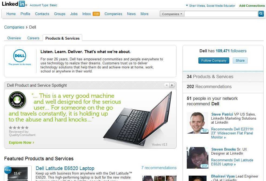Click Explore Now link in spotlight
This screenshot has height=181, width=266.
click(x=22, y=142)
